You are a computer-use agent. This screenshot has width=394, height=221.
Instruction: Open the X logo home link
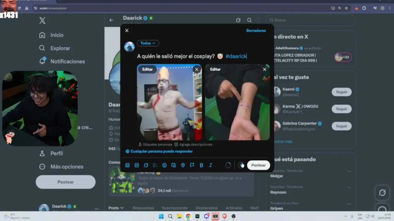pos(42,21)
